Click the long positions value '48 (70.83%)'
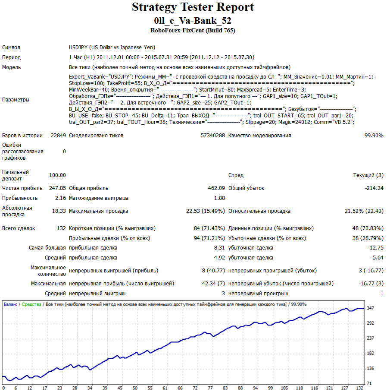This screenshot has width=387, height=392. click(368, 228)
